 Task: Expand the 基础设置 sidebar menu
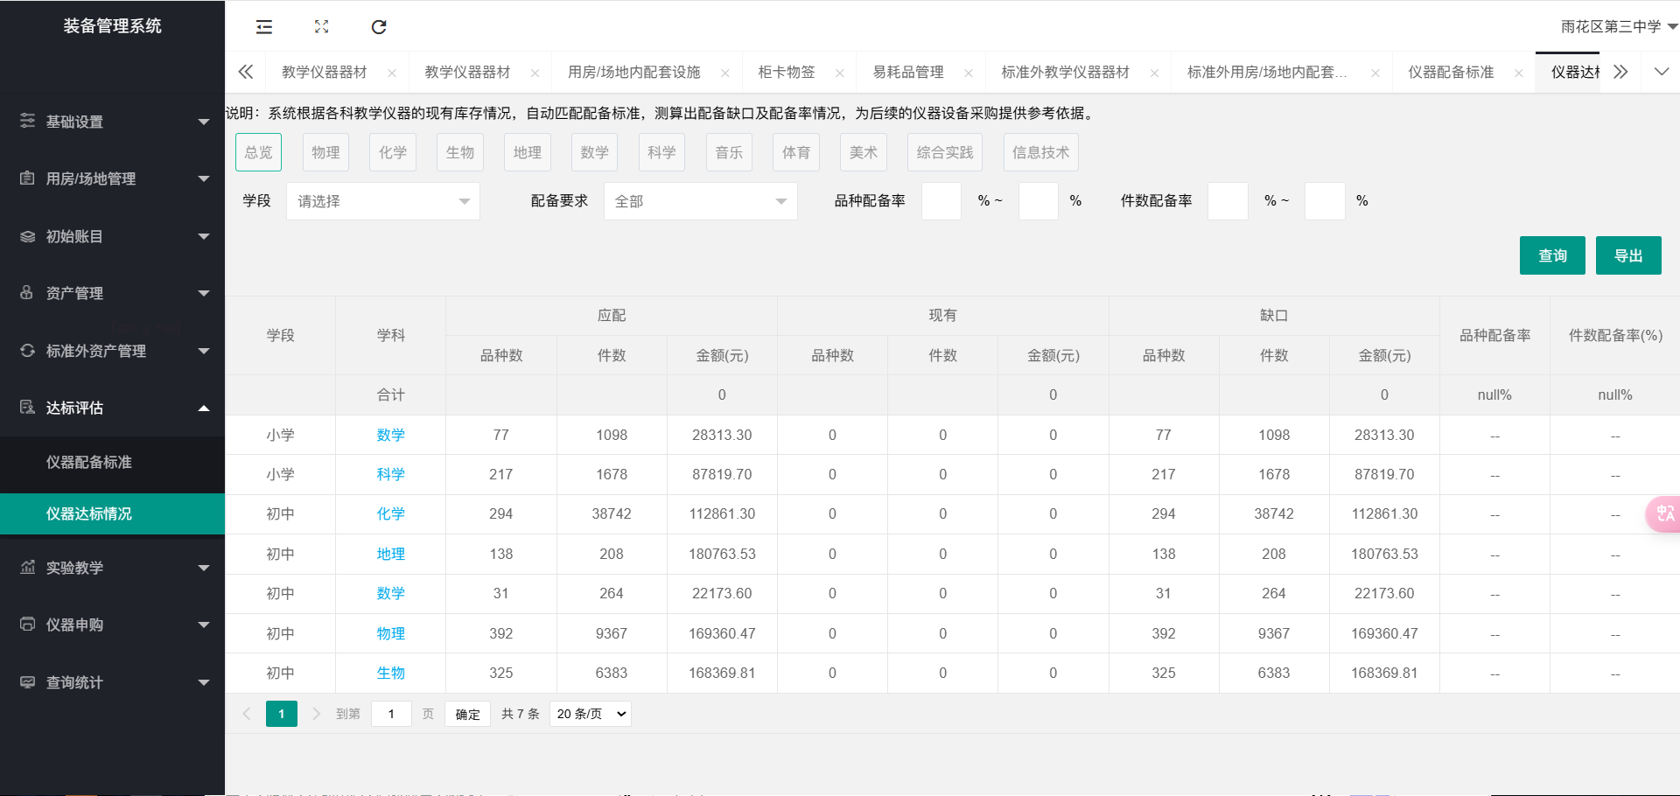point(112,122)
